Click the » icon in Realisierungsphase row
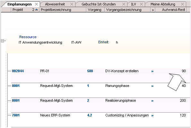Image resolution: width=191 pixels, height=128 pixels. [152, 101]
